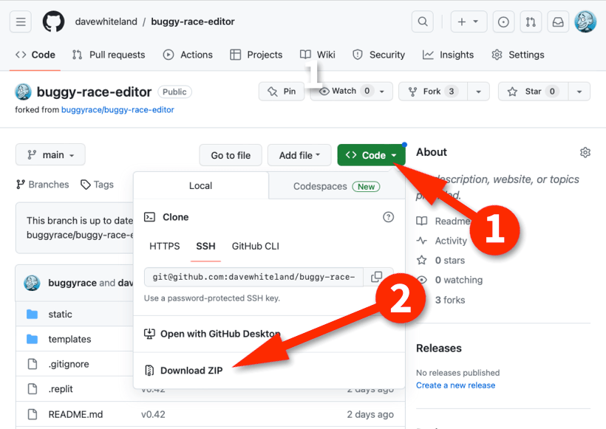Click Create a new release link

(455, 385)
